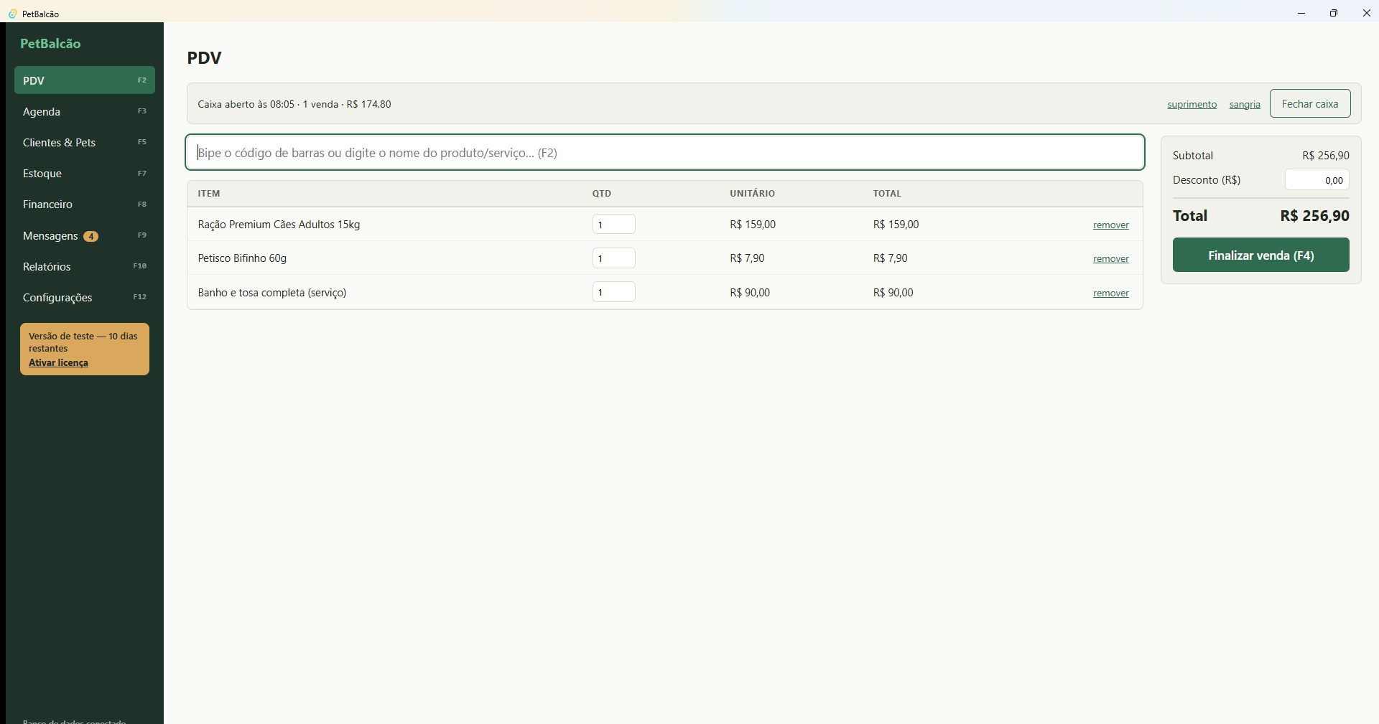
Task: Click the suprimento link
Action: coord(1192,104)
